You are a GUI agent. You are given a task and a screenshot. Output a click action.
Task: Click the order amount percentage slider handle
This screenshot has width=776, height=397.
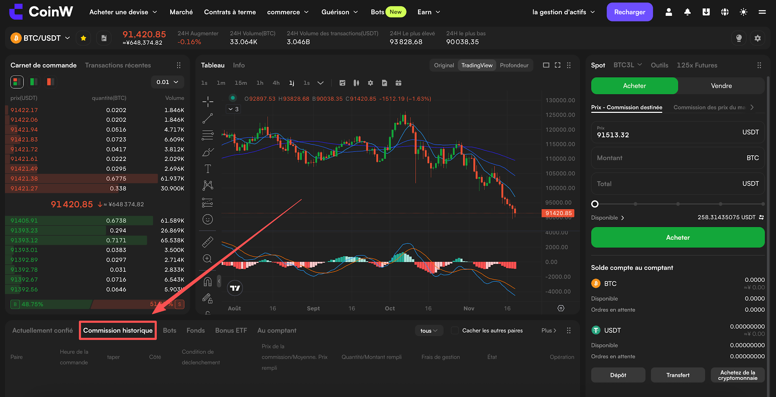click(x=595, y=204)
